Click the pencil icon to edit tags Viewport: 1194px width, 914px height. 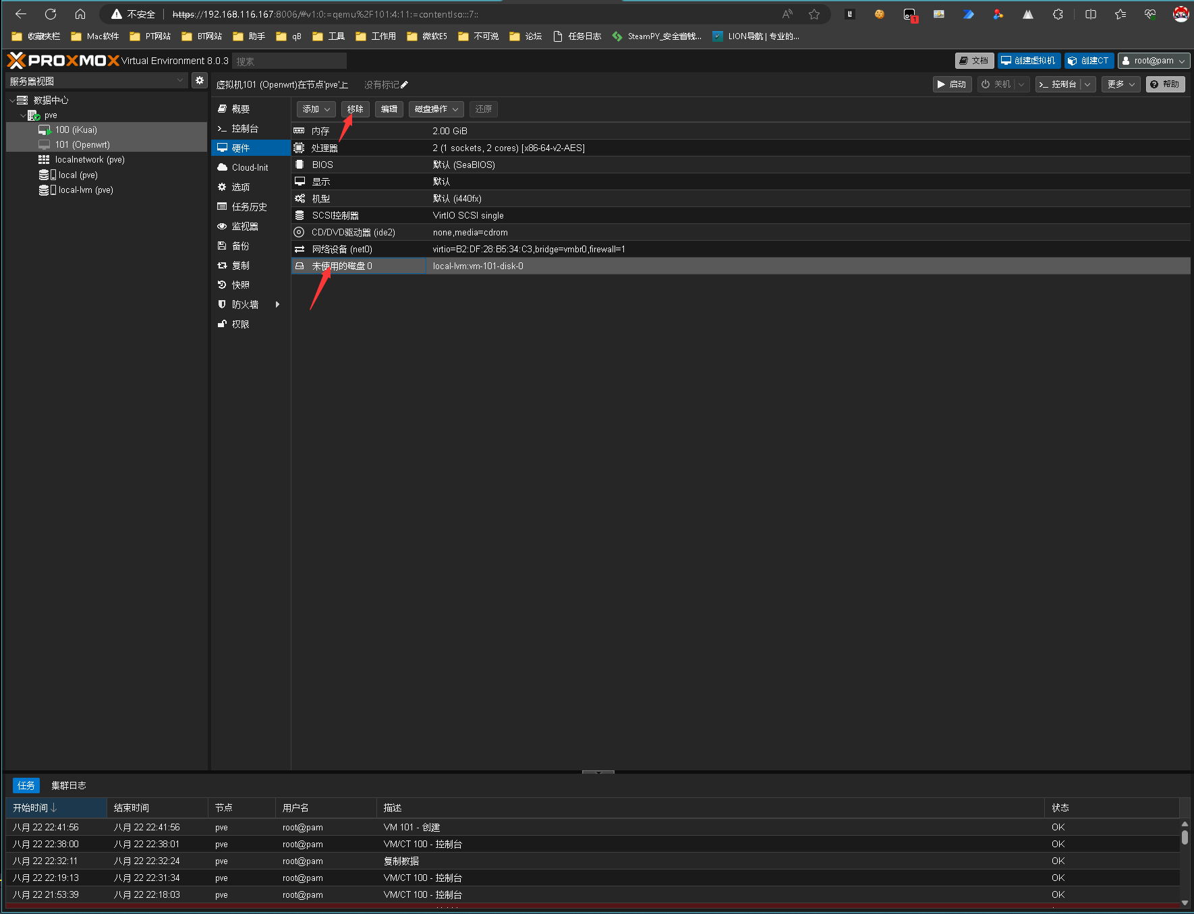[405, 85]
